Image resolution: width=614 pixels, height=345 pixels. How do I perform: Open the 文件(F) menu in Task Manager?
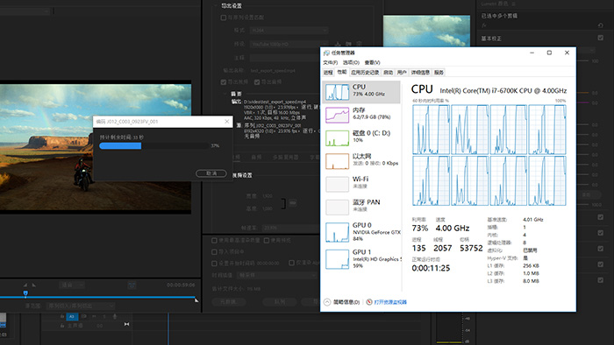(x=330, y=62)
